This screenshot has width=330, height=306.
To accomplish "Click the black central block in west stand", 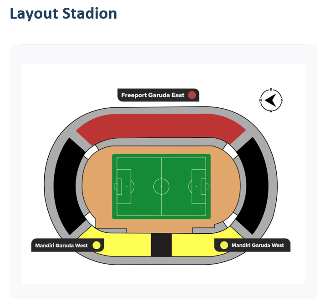I will click(x=162, y=245).
